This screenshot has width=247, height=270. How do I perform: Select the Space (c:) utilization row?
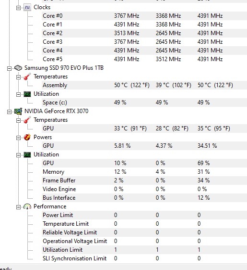click(x=144, y=103)
